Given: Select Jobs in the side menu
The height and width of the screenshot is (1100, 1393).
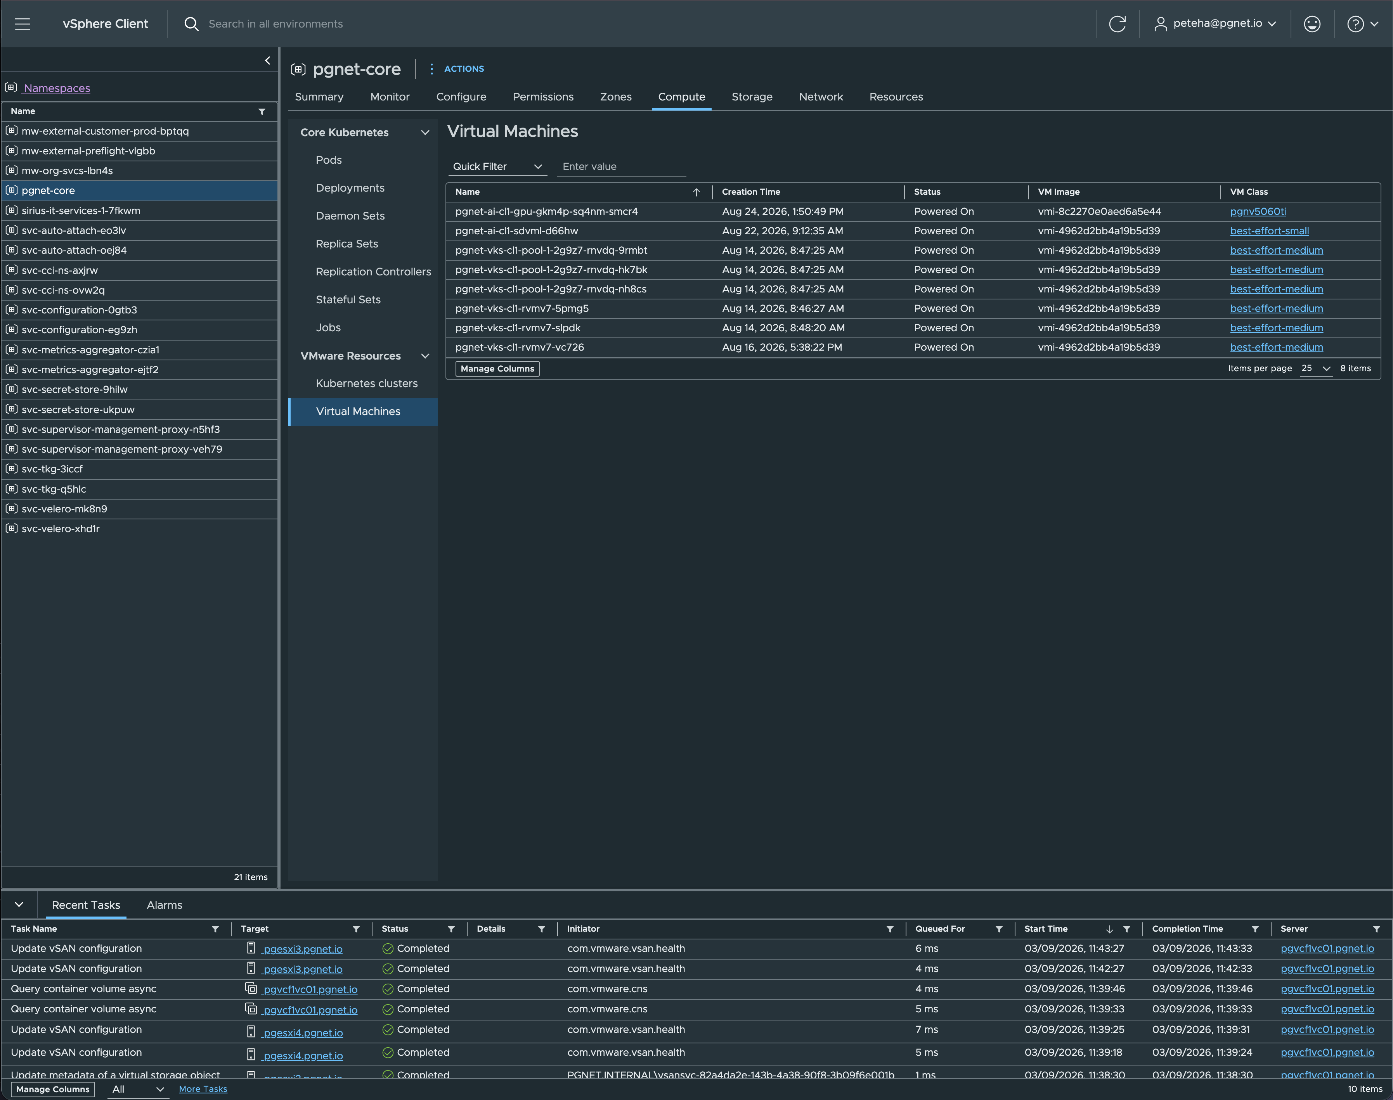Looking at the screenshot, I should coord(328,328).
